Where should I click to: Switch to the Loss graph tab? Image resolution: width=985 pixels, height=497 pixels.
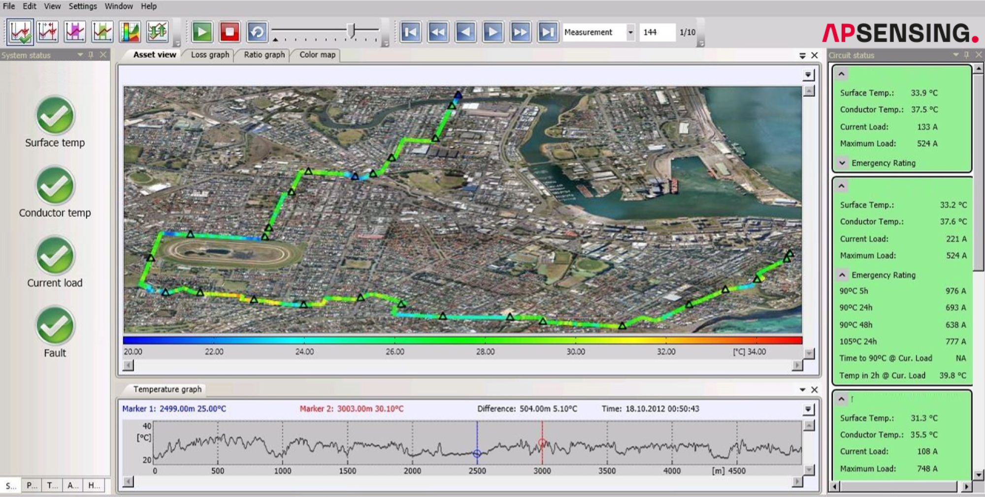210,55
